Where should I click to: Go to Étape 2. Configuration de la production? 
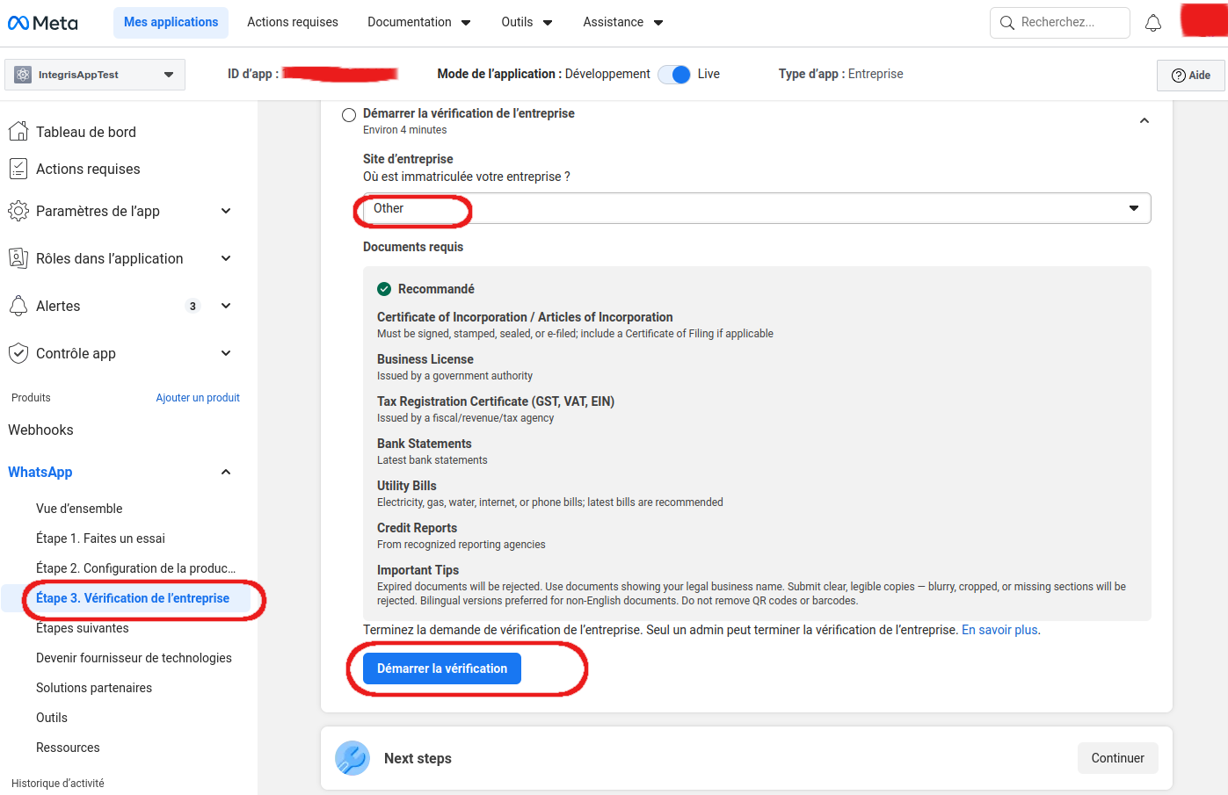click(135, 568)
